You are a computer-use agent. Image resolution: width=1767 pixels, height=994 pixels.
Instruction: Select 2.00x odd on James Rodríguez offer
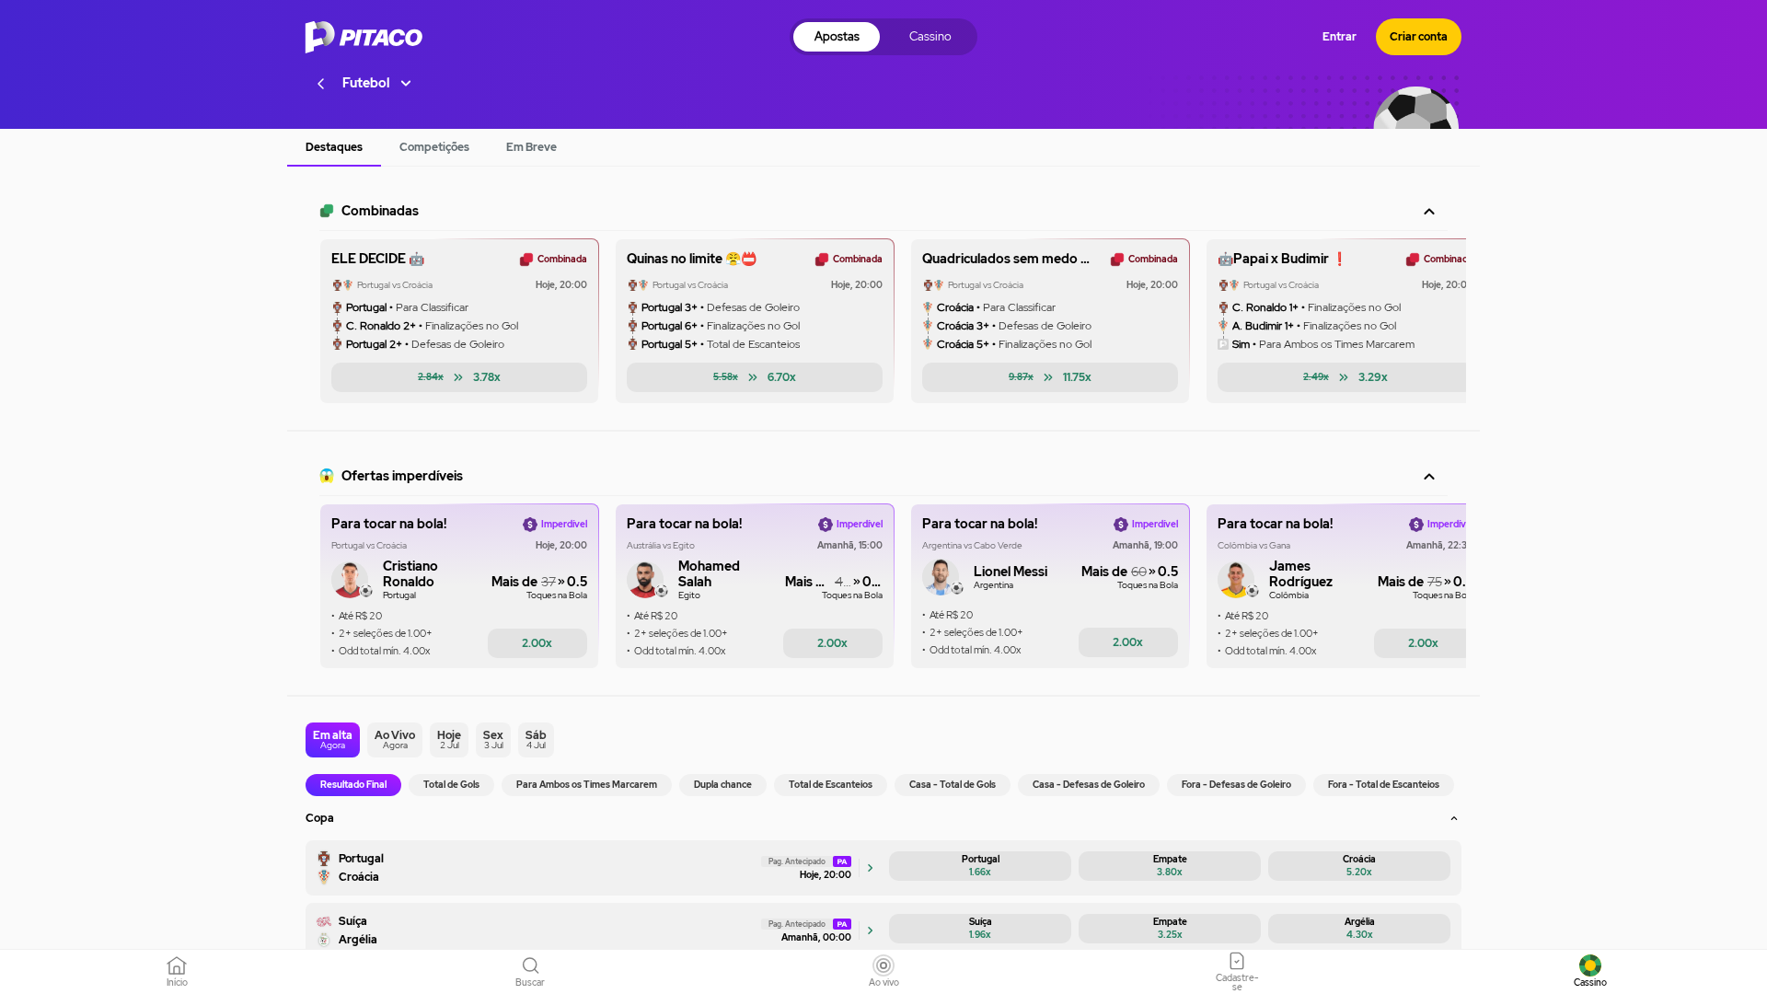(1420, 643)
